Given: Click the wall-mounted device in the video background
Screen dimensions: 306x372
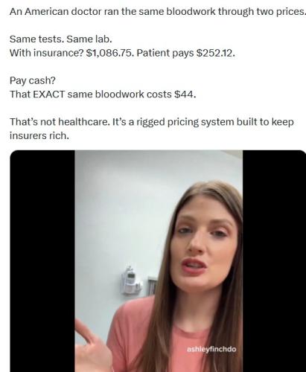Looking at the screenshot, I should click(x=131, y=280).
